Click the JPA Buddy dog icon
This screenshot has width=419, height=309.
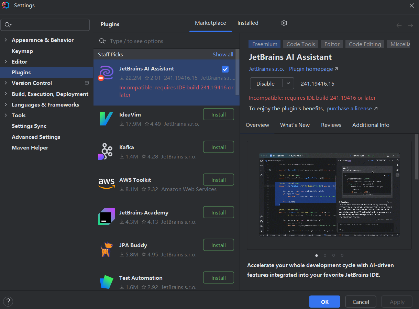click(x=106, y=249)
